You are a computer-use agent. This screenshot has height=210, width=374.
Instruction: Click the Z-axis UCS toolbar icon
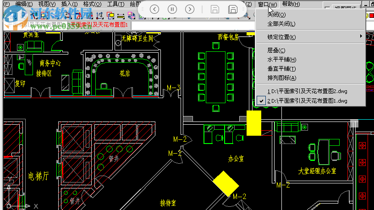pos(100,16)
